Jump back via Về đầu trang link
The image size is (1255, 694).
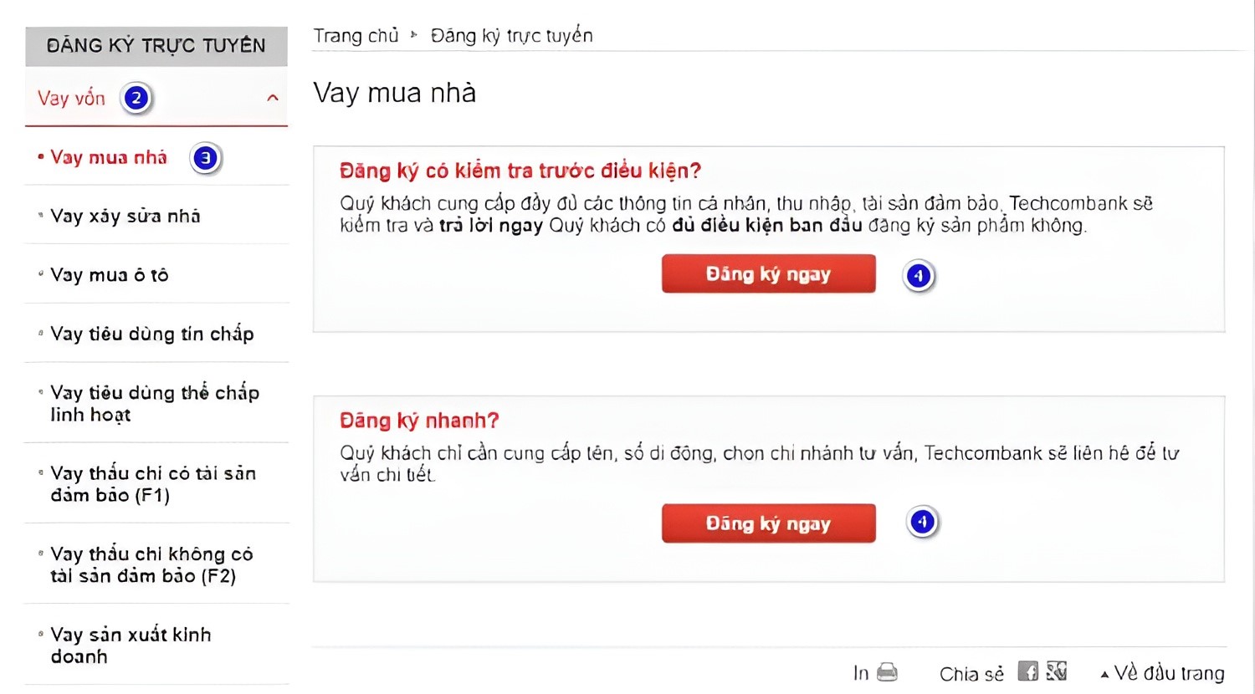pos(1163,673)
